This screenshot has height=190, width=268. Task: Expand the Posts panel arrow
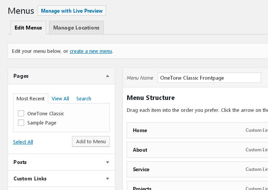coord(108,162)
